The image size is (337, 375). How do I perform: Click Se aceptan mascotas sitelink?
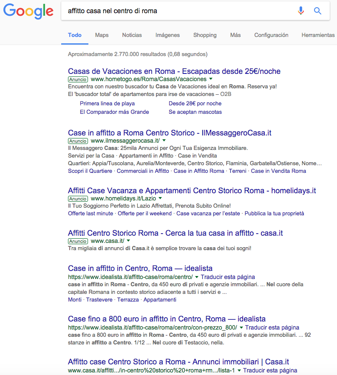[195, 112]
